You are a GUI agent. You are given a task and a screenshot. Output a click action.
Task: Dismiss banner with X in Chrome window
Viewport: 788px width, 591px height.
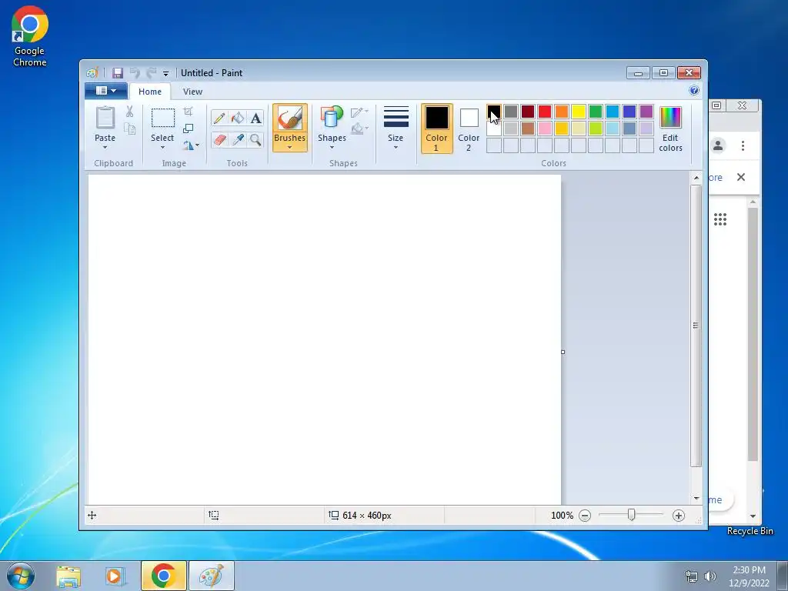(741, 177)
